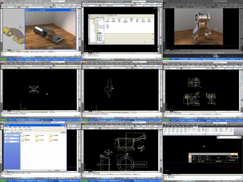Image resolution: width=243 pixels, height=182 pixels.
Task: Click Insert Left icon in table ribbon
Action: (x=177, y=131)
